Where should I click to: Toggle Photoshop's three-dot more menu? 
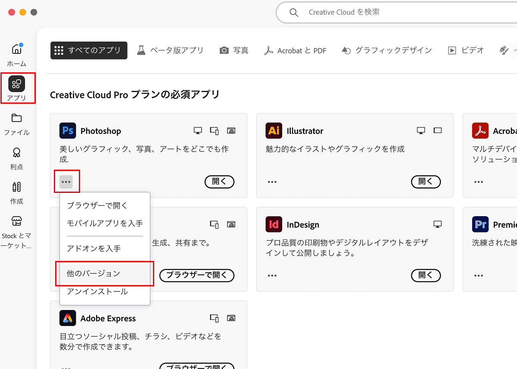pyautogui.click(x=66, y=182)
